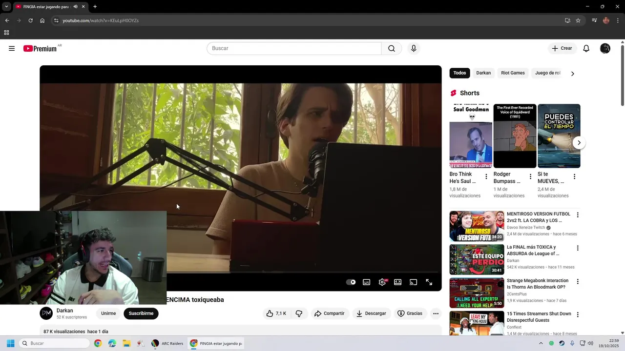Install app icon in address bar

pos(567,20)
